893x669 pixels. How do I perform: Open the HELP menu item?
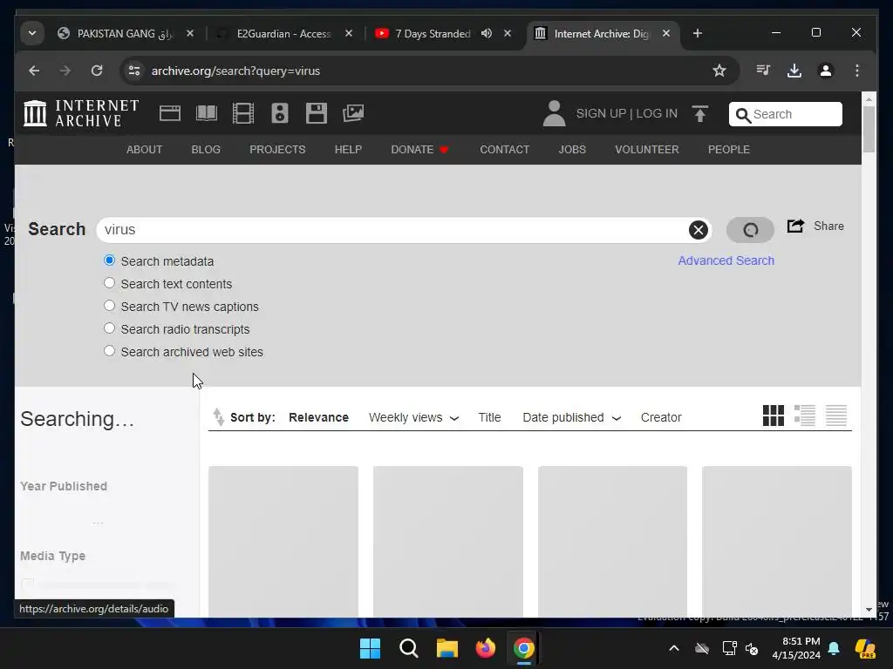348,150
